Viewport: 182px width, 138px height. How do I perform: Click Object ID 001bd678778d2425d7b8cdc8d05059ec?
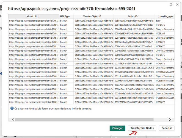pos(134,72)
